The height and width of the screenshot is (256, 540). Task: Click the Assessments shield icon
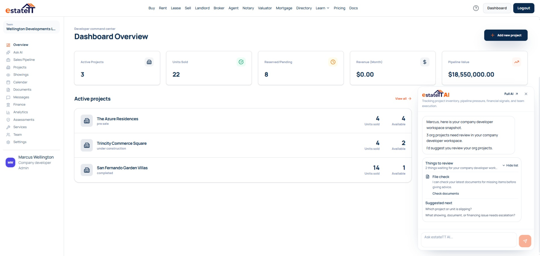tap(8, 120)
